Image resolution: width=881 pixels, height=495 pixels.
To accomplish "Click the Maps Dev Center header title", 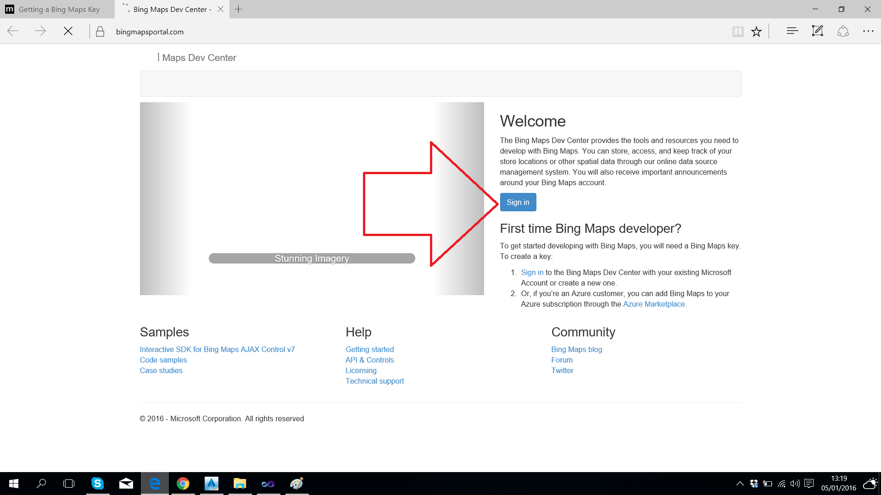I will [199, 58].
